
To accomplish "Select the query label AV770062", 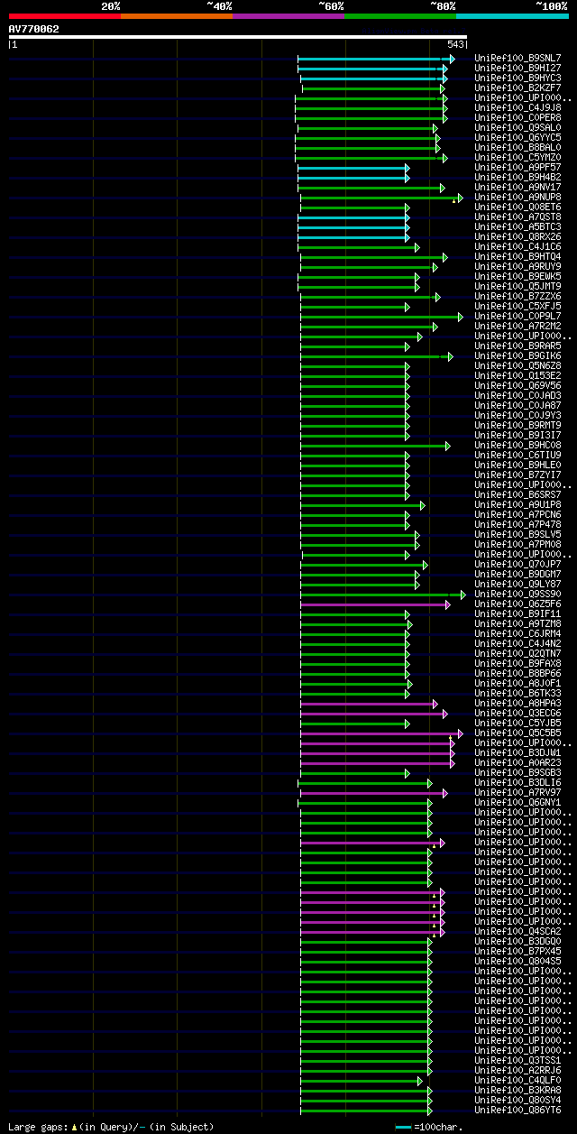I will [x=34, y=29].
